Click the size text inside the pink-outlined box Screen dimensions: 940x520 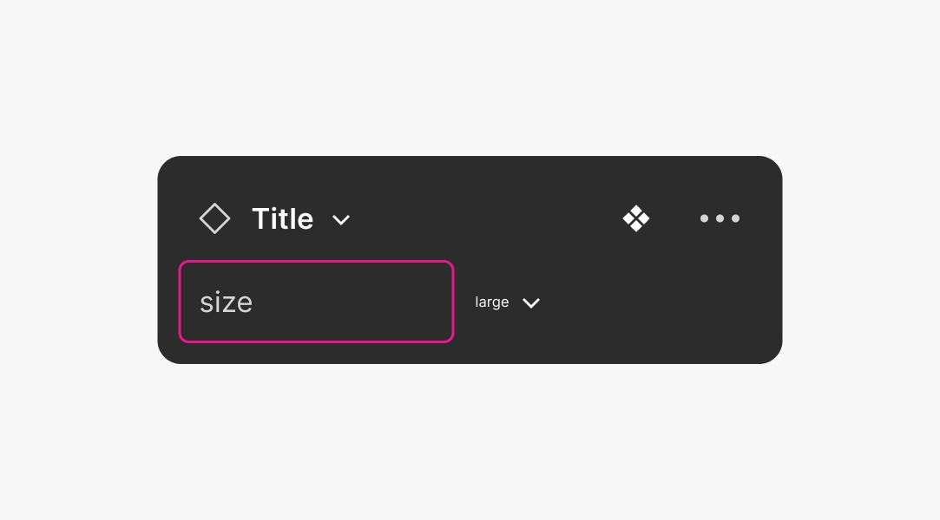pos(226,302)
